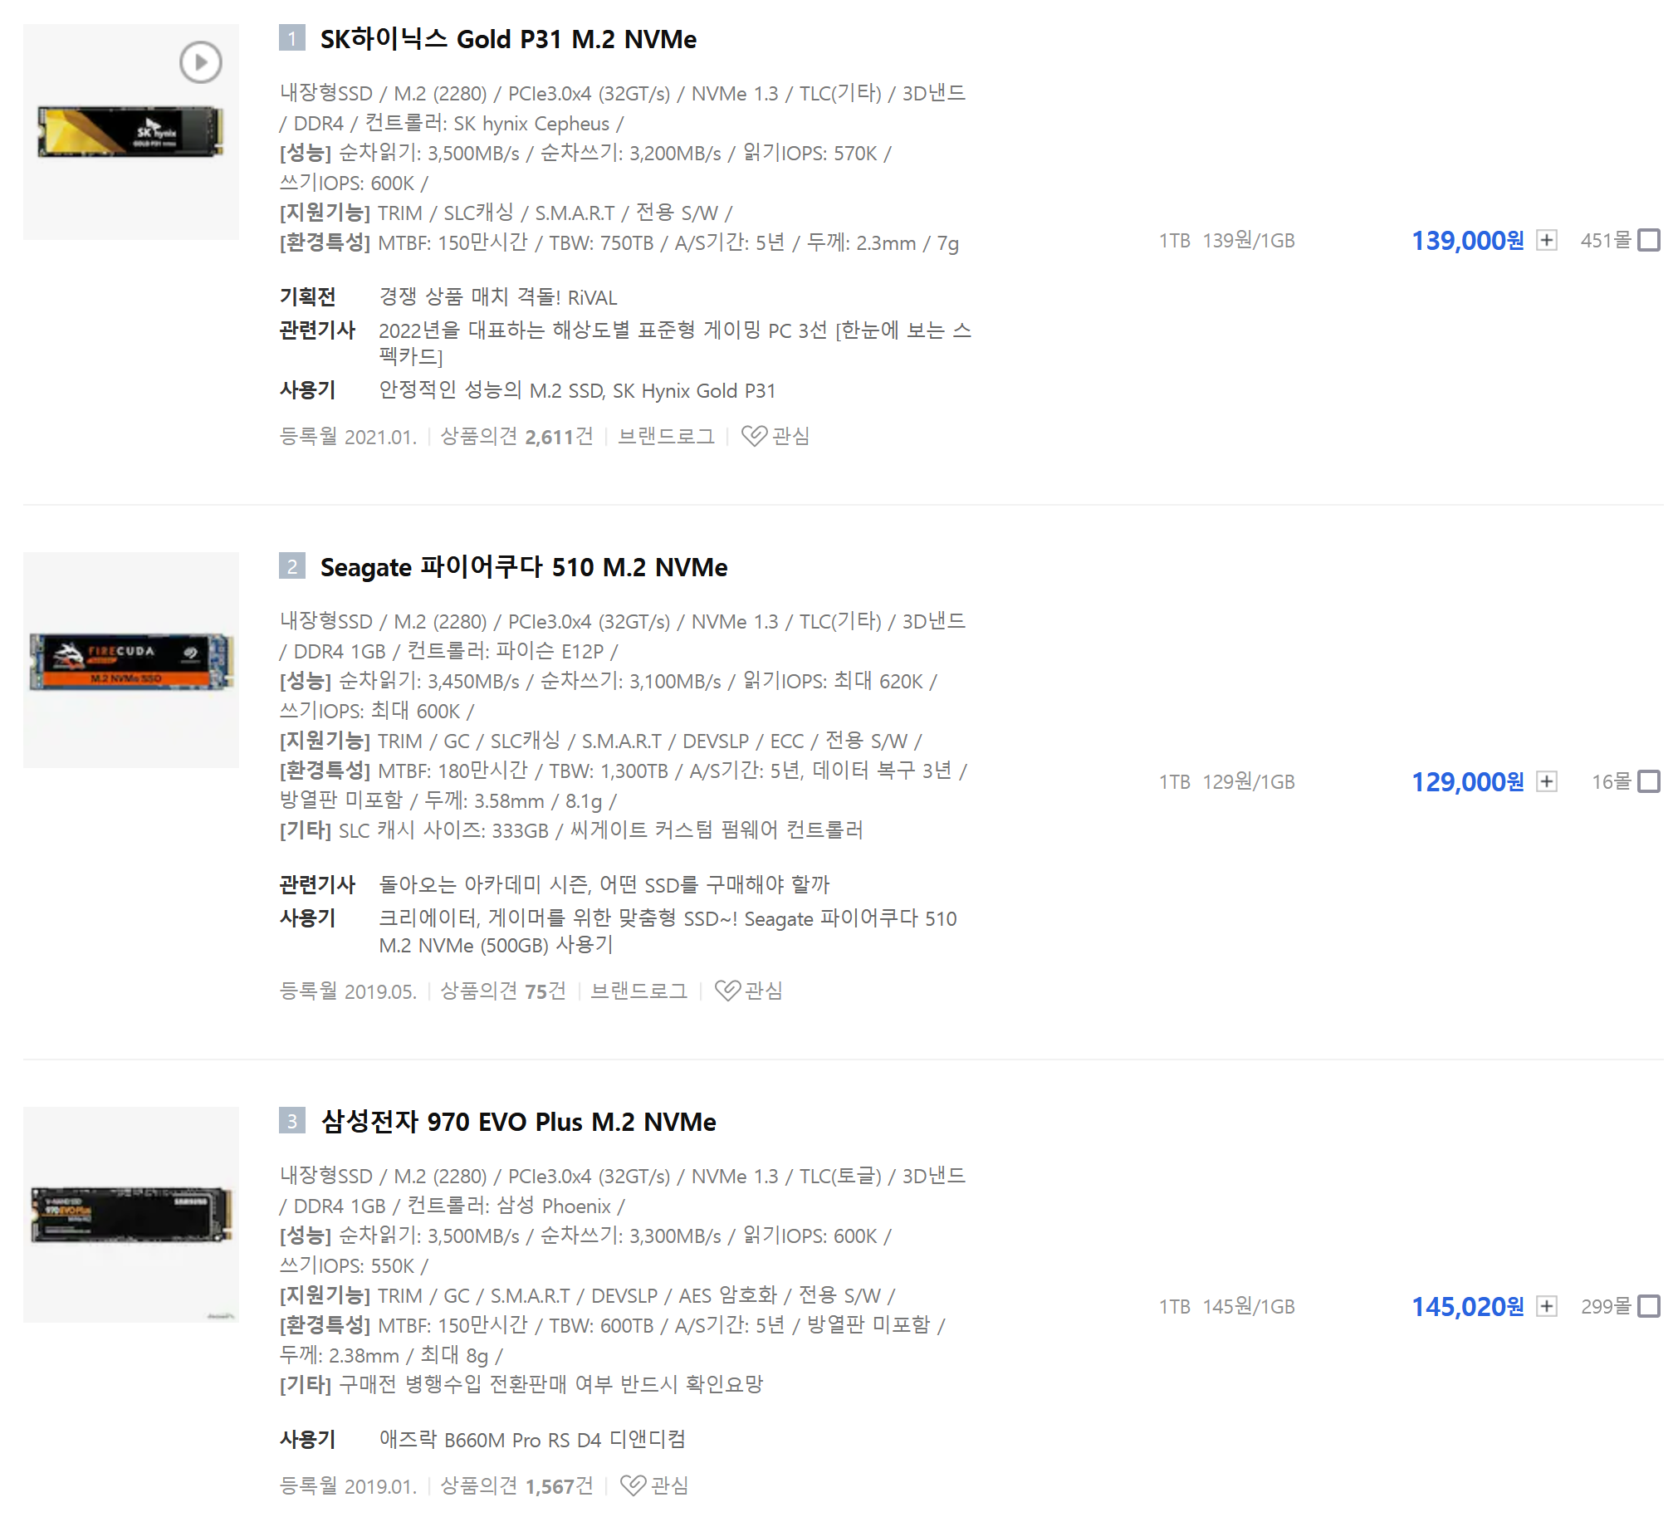Check compare box for Samsung 970 EVO Plus

coord(1649,1306)
